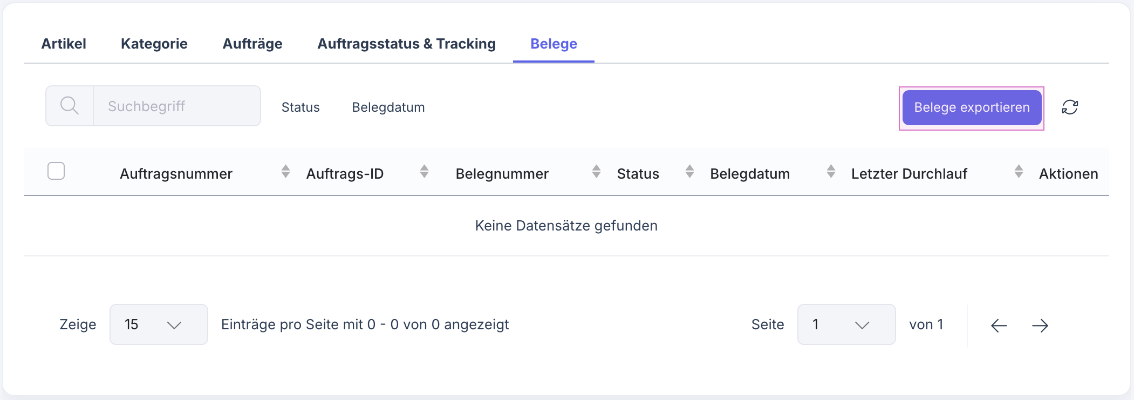Go to next page with right arrow
Screen dimensions: 1134x400
(1040, 324)
